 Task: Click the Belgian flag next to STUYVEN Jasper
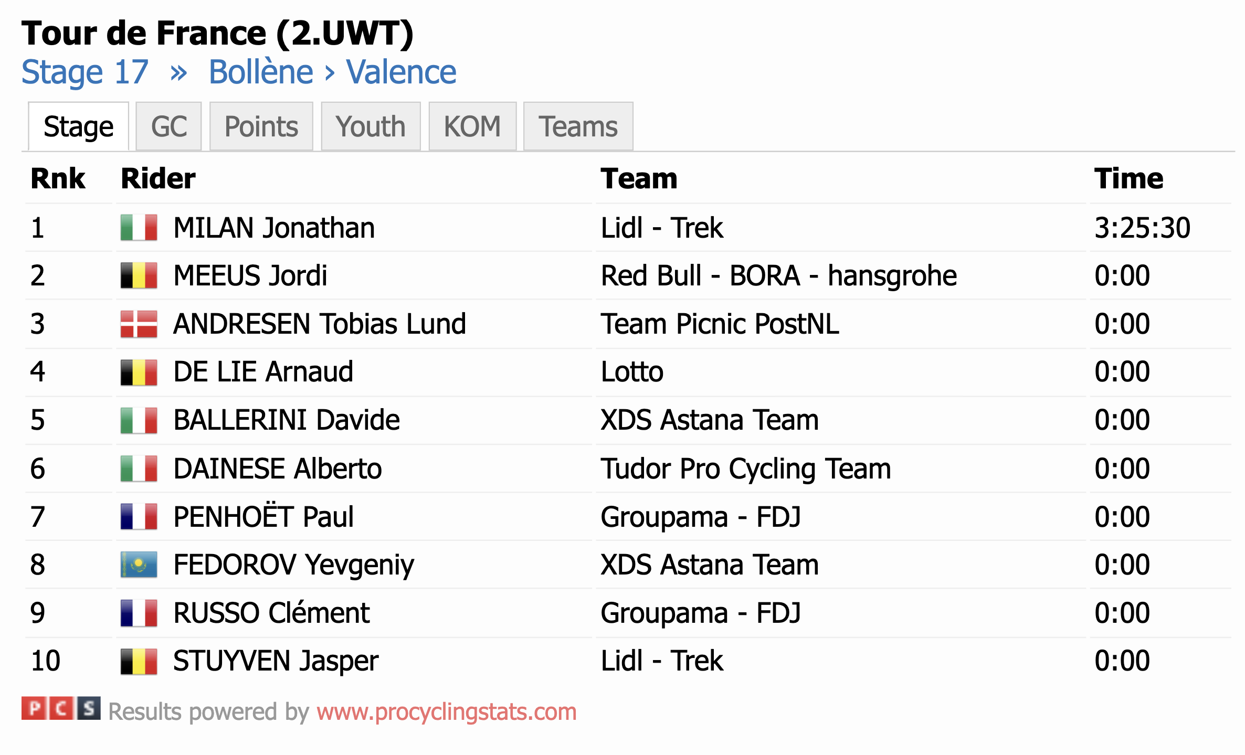click(x=139, y=661)
